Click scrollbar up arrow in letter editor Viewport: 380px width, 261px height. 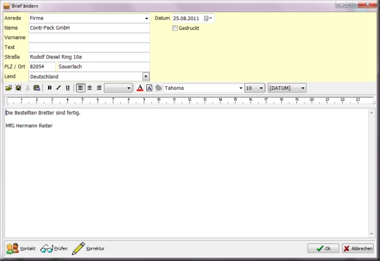pyautogui.click(x=372, y=113)
